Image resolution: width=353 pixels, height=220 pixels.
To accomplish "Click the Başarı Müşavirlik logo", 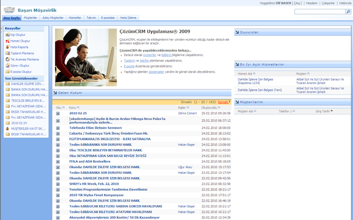I will [x=9, y=10].
